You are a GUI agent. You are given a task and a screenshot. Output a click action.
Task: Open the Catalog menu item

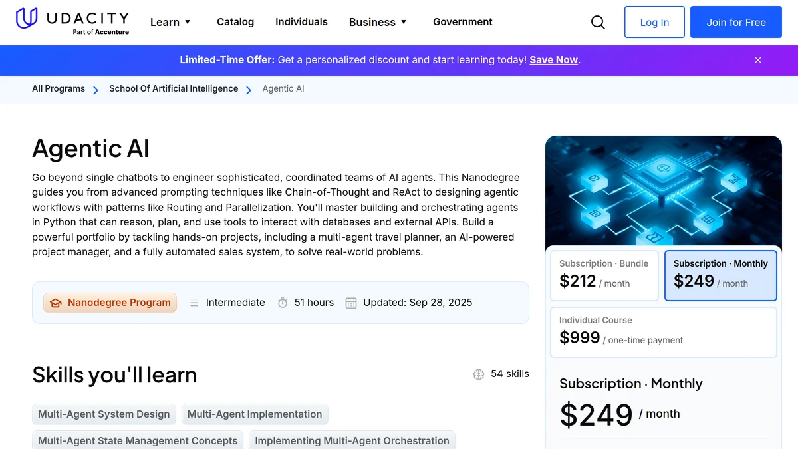point(235,22)
